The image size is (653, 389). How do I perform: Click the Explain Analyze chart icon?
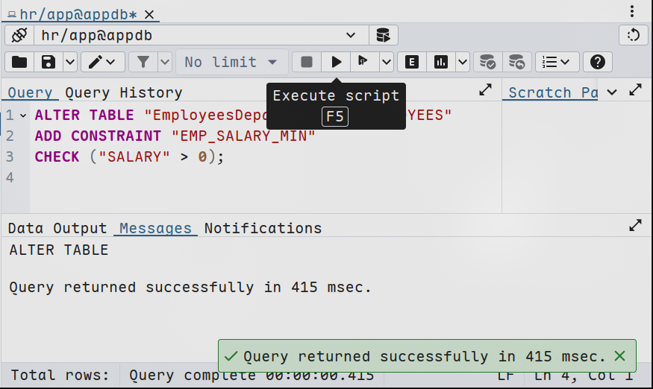[x=441, y=62]
